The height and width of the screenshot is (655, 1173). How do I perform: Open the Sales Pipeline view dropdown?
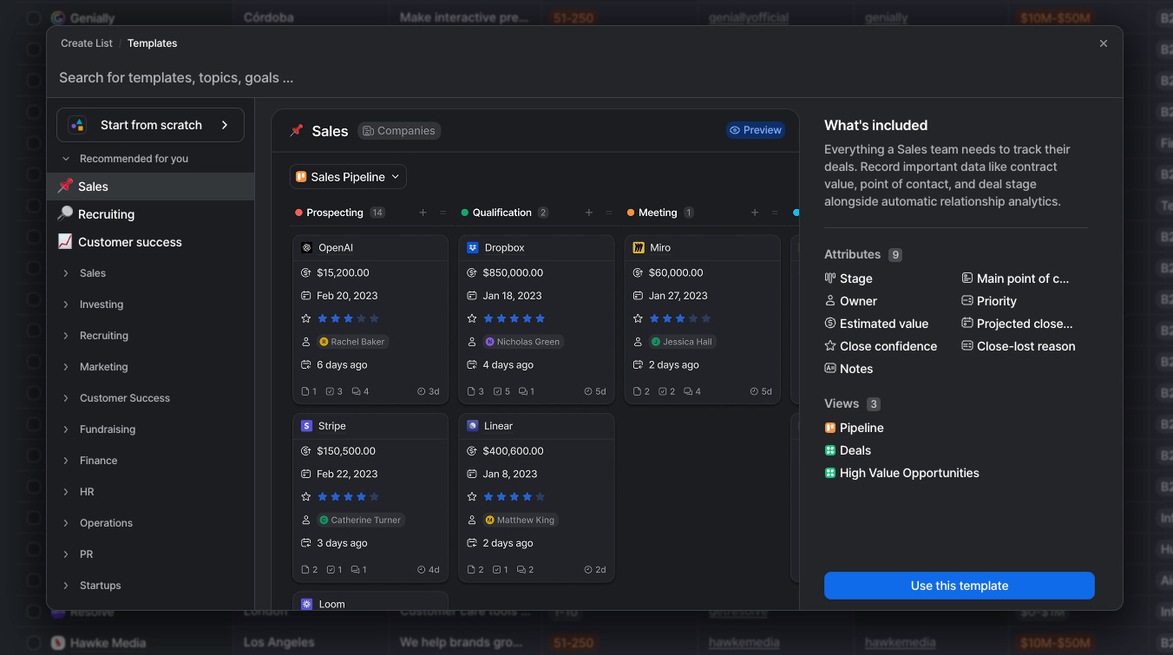point(348,177)
